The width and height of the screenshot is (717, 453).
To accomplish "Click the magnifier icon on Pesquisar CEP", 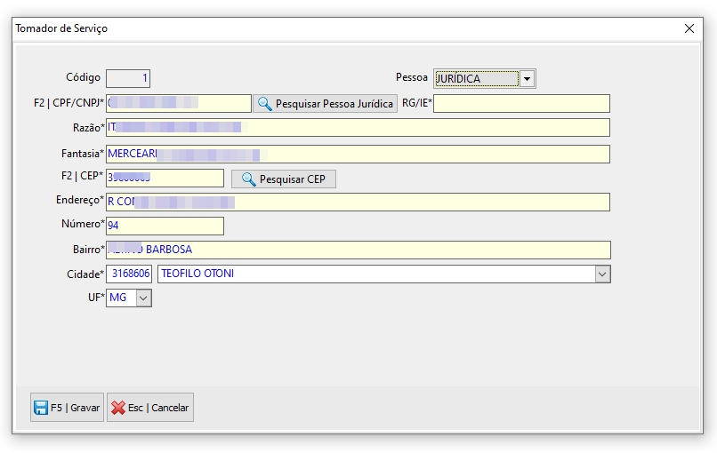I will pyautogui.click(x=248, y=179).
